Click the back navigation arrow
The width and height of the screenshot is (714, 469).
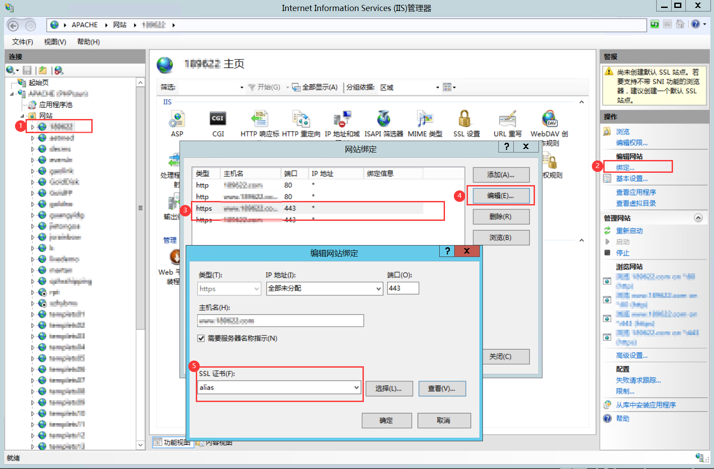(x=13, y=26)
